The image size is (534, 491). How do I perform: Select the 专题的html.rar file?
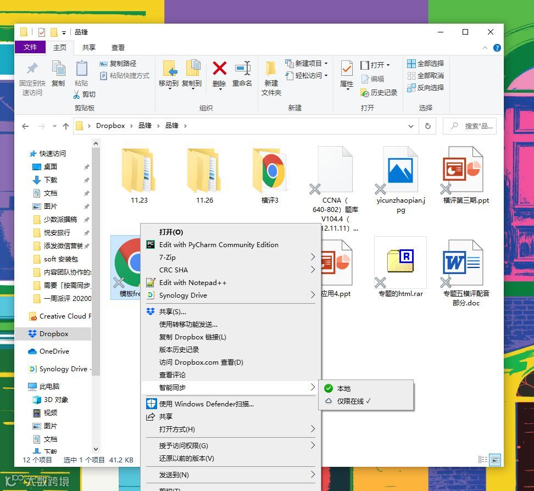(400, 269)
